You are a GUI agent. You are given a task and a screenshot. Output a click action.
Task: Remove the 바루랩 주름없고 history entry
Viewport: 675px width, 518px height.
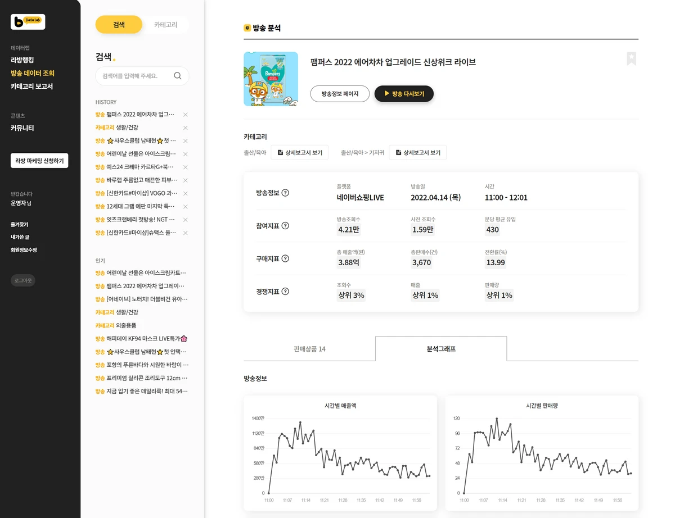pos(186,180)
